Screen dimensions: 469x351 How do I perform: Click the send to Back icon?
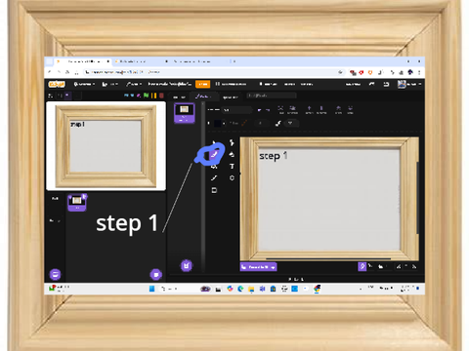point(350,109)
